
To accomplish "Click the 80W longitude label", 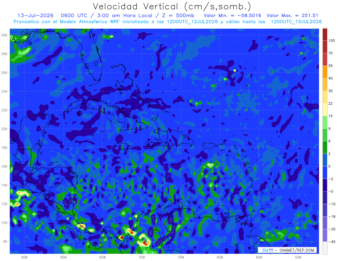I will (x=103, y=257).
